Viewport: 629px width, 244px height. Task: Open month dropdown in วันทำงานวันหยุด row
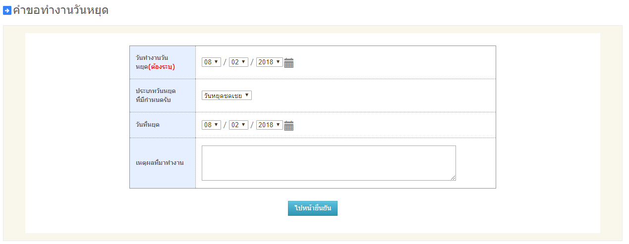pyautogui.click(x=238, y=62)
